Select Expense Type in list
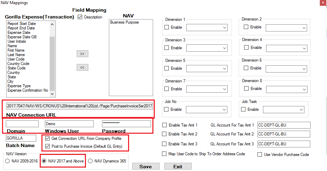 click(19, 86)
